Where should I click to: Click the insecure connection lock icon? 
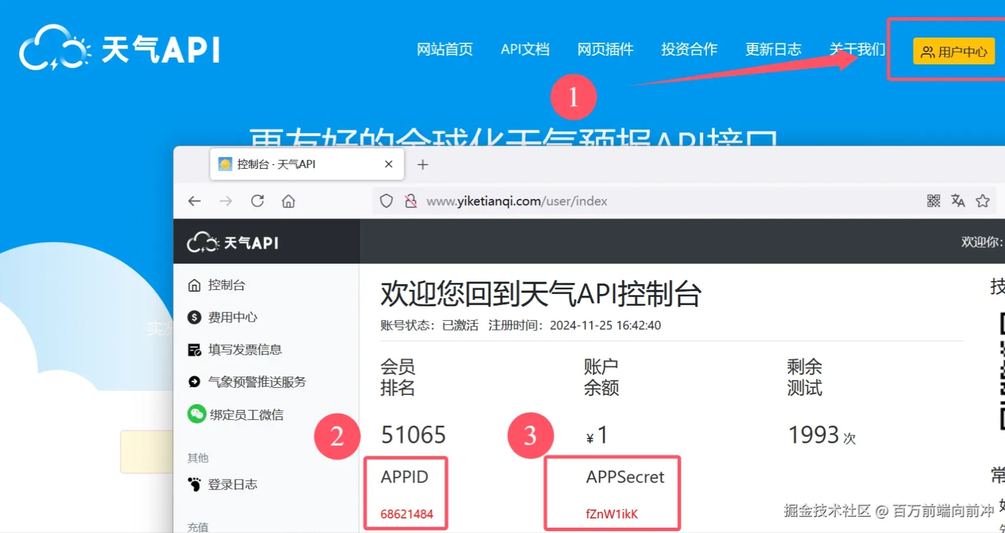tap(411, 201)
